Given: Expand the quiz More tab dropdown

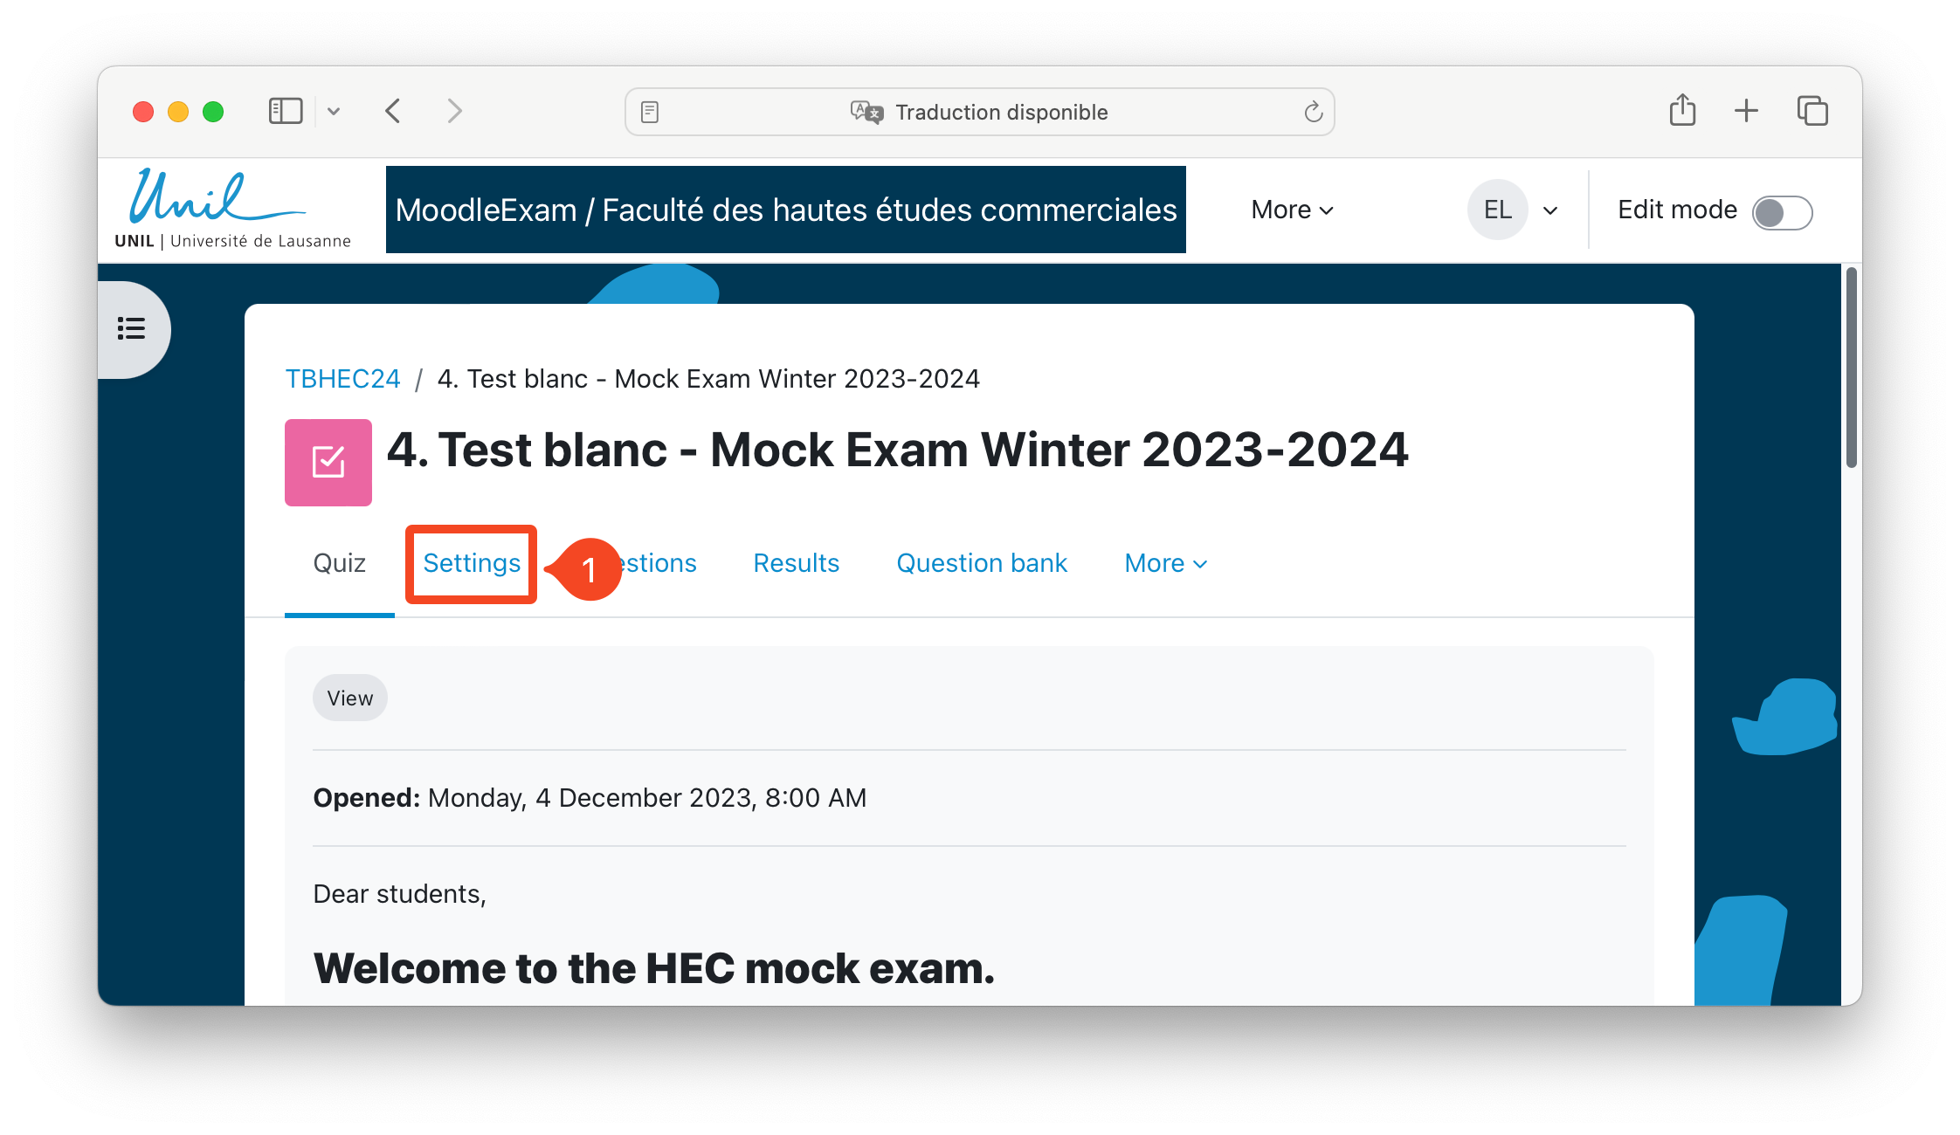Looking at the screenshot, I should 1165,563.
